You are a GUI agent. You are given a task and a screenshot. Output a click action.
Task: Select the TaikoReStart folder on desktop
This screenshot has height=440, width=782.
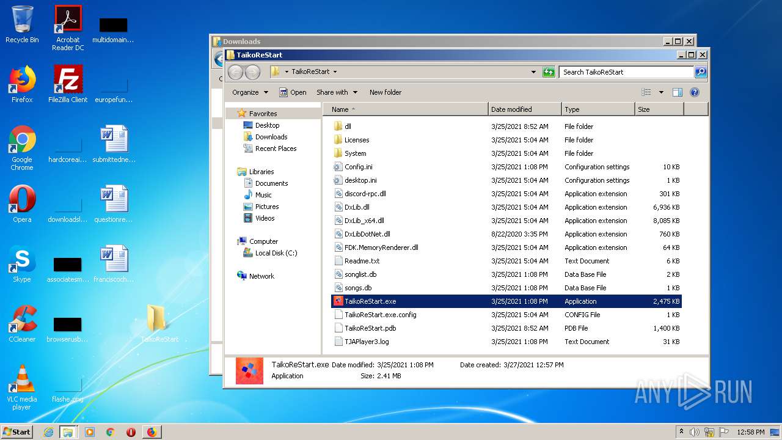(x=159, y=324)
